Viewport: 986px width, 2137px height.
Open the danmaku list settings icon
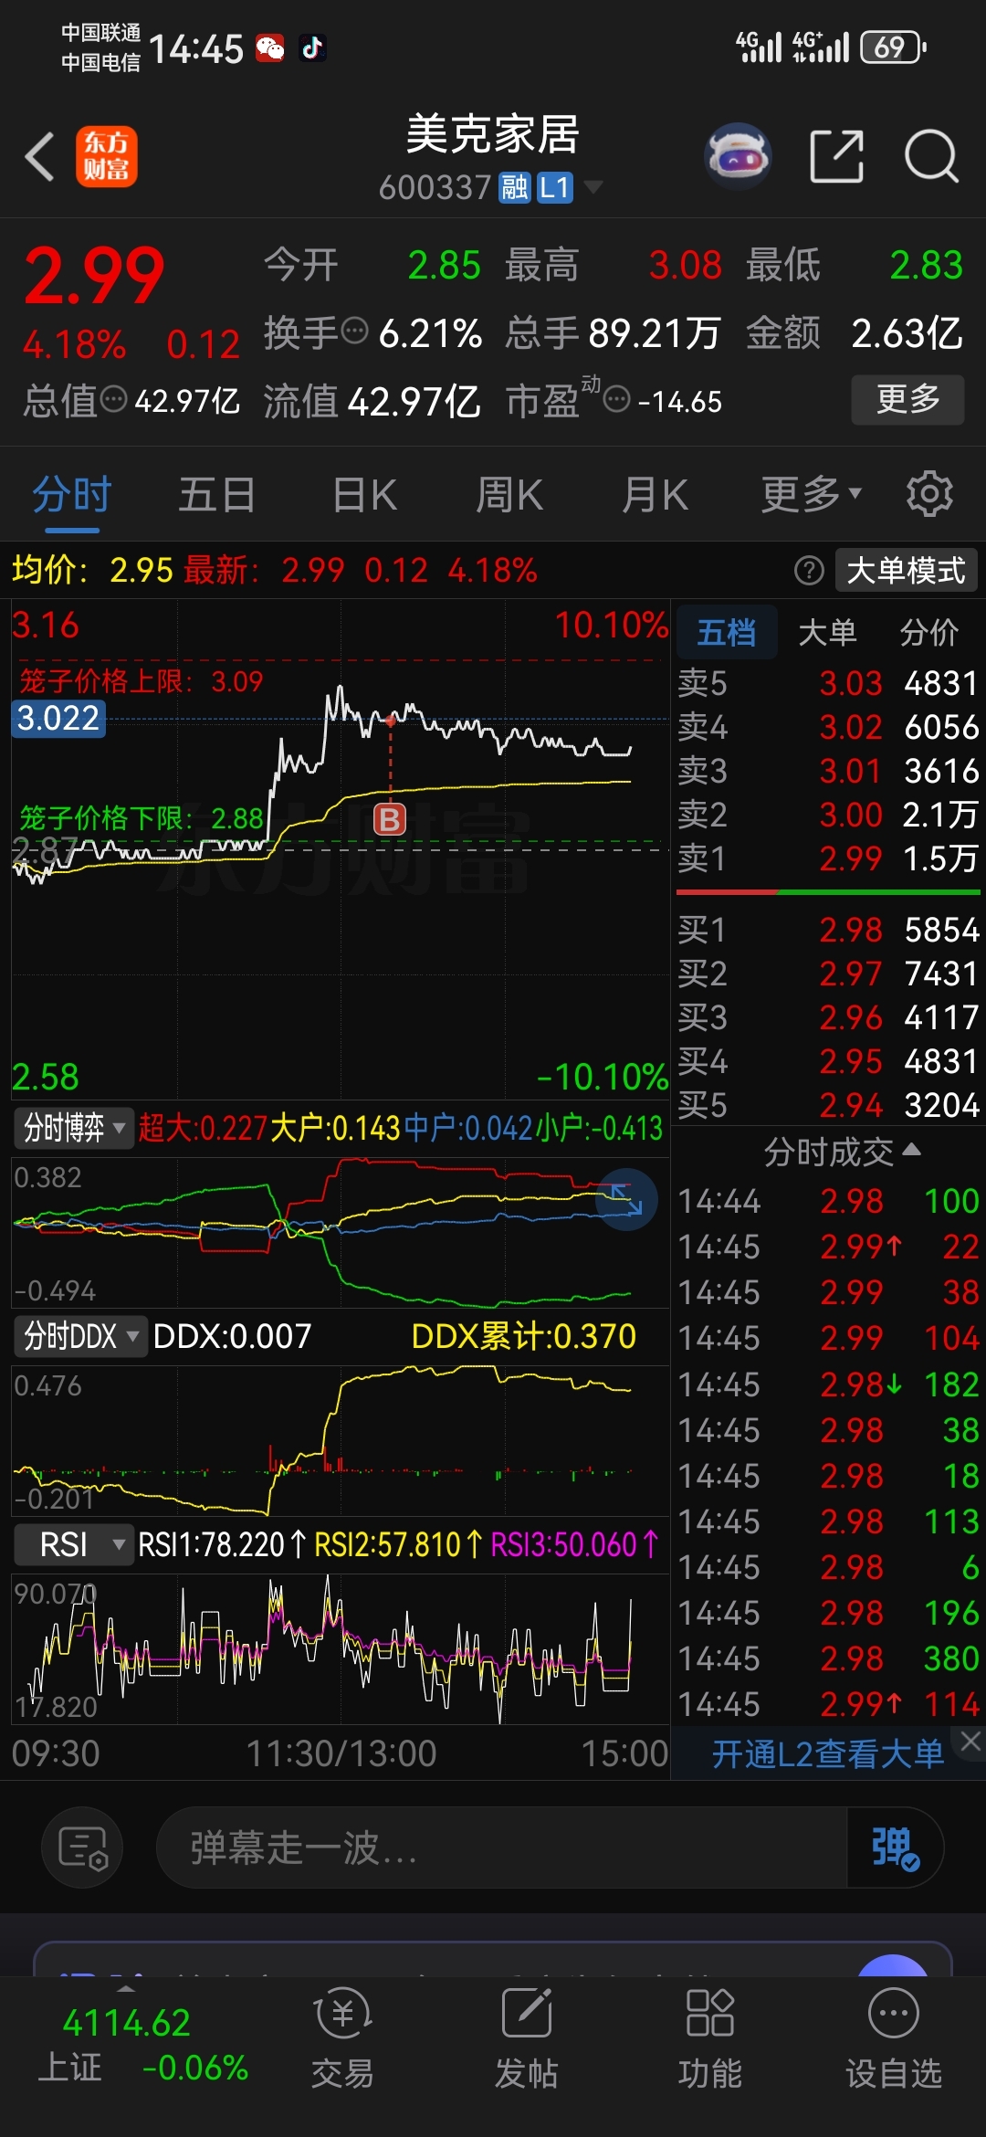tap(82, 1848)
